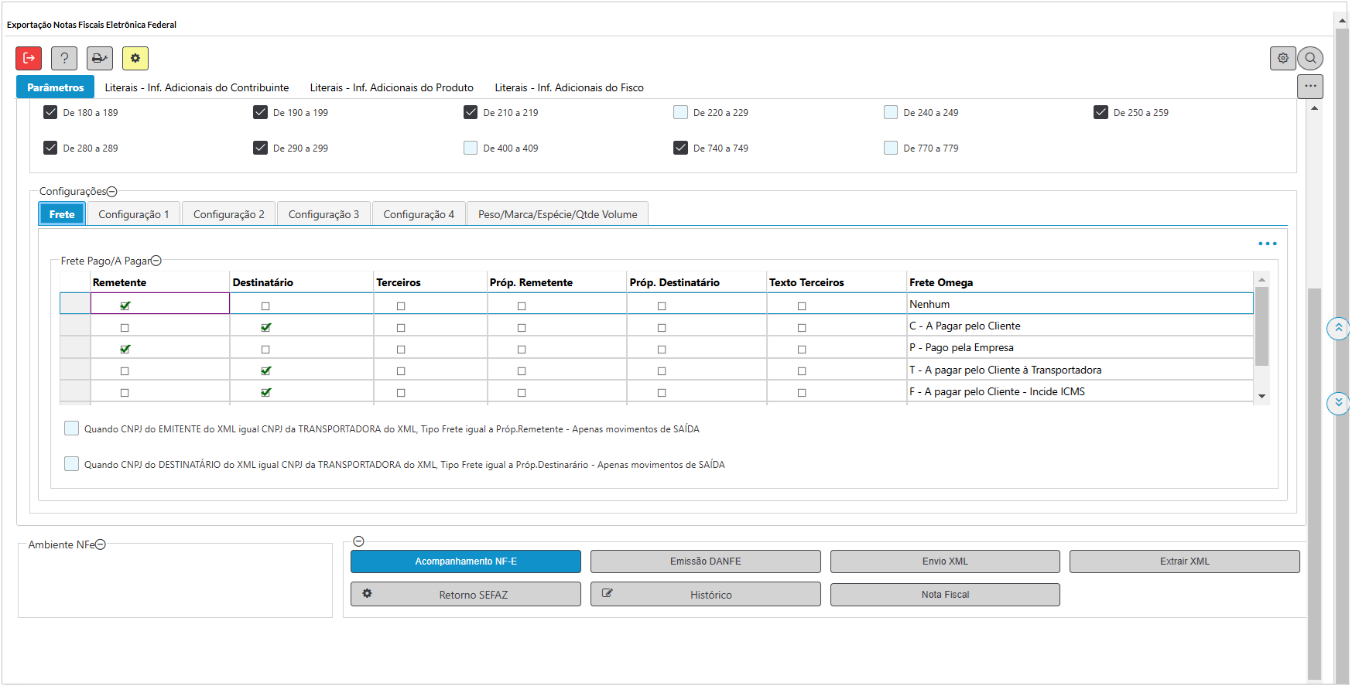Click the gear icon beside the search button
1352x686 pixels.
[x=1282, y=58]
